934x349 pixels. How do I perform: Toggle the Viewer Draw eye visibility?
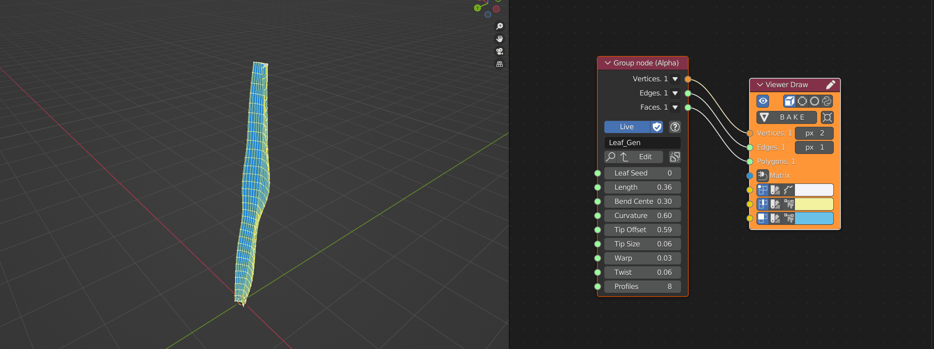(x=763, y=101)
